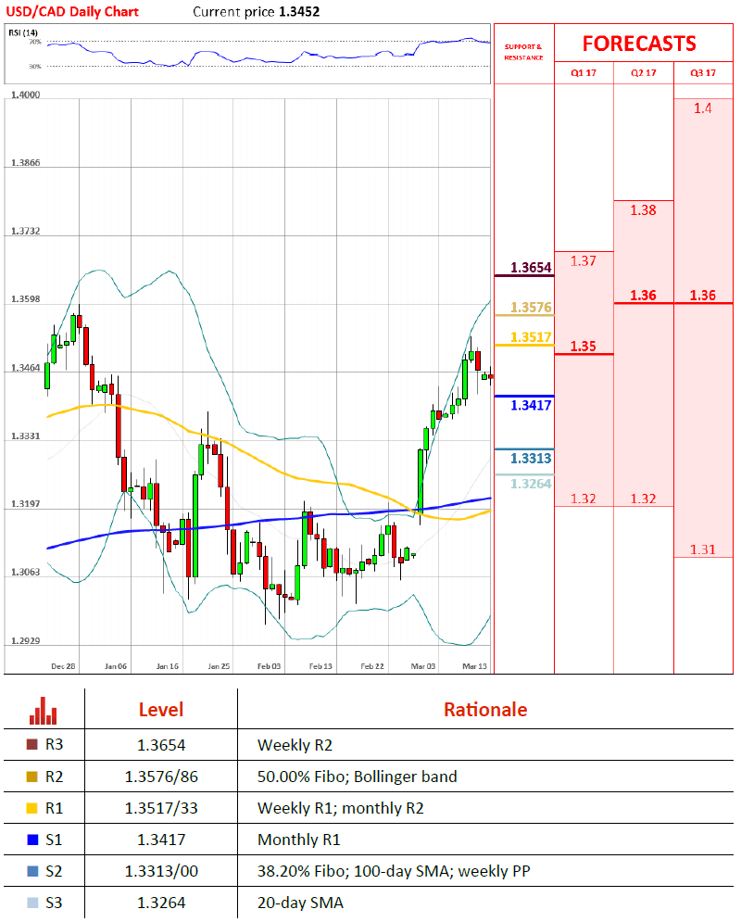Click the 'FORECASTS' heading
741x922 pixels.
639,44
